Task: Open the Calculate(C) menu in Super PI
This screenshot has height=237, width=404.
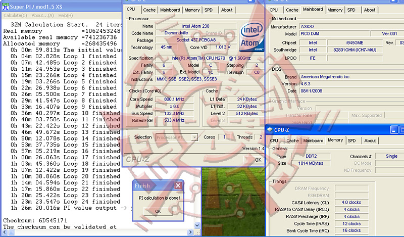Action: (15, 16)
